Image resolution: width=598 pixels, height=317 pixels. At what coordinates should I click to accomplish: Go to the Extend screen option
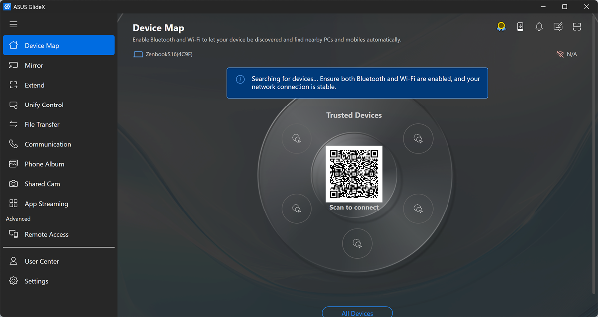pos(59,85)
